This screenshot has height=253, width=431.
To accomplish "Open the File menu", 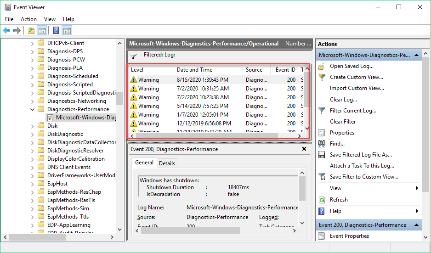I will (x=9, y=19).
